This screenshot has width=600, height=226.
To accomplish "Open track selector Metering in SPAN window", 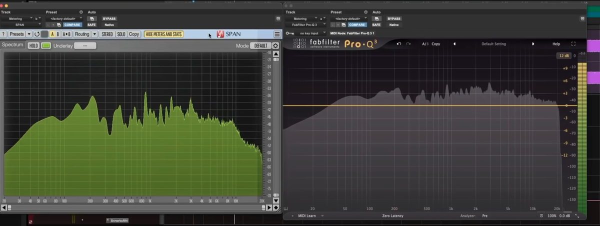I will coord(16,18).
